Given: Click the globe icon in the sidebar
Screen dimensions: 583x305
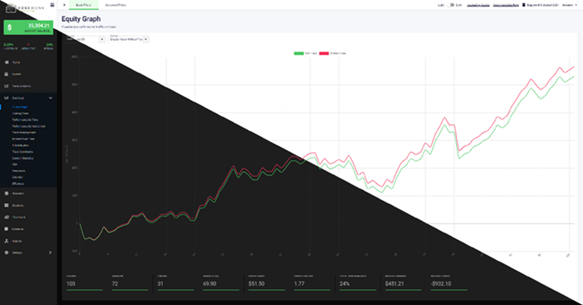Looking at the screenshot, I should coord(7,193).
